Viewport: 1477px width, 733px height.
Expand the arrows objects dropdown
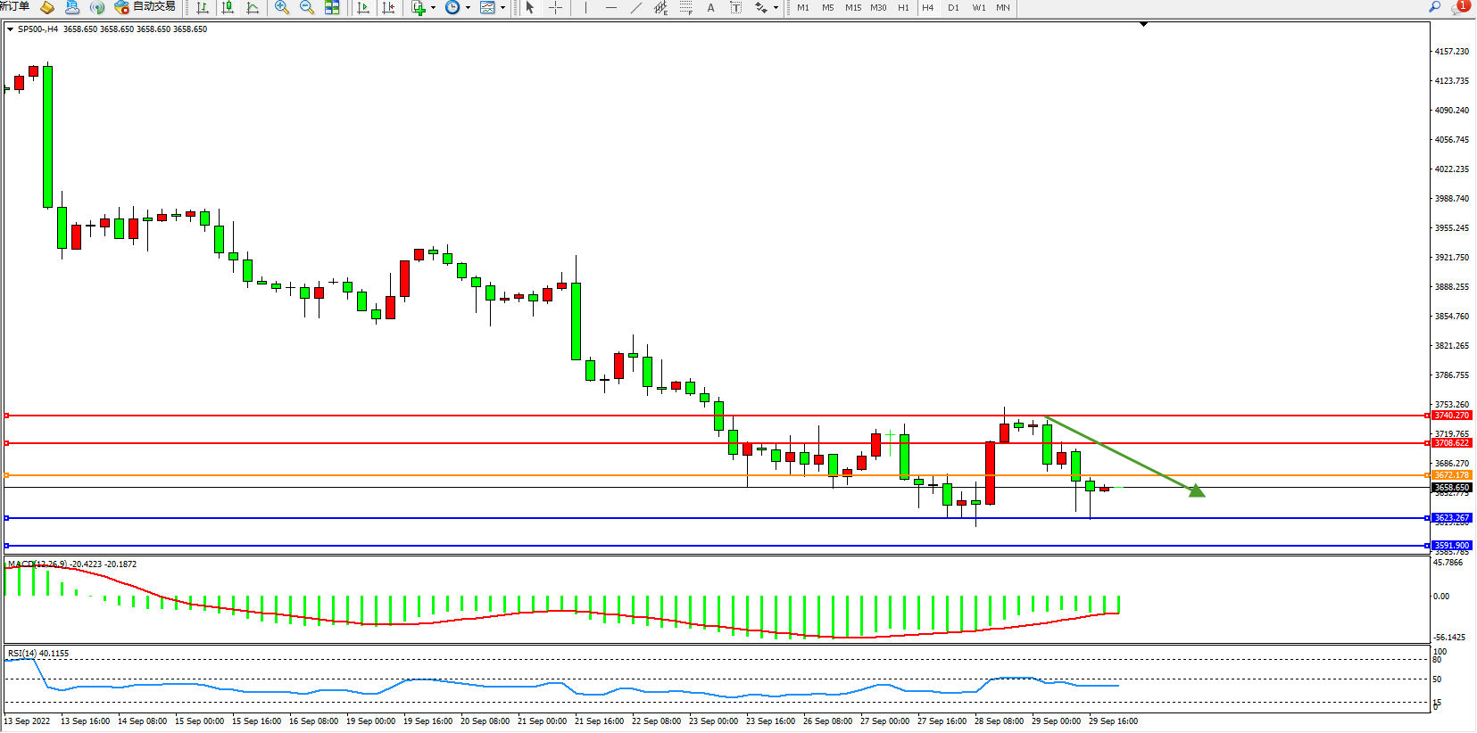point(776,8)
